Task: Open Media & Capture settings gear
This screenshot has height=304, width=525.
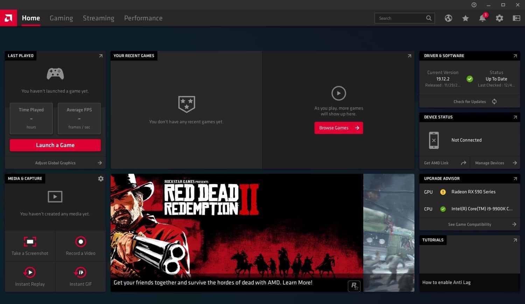Action: tap(101, 179)
